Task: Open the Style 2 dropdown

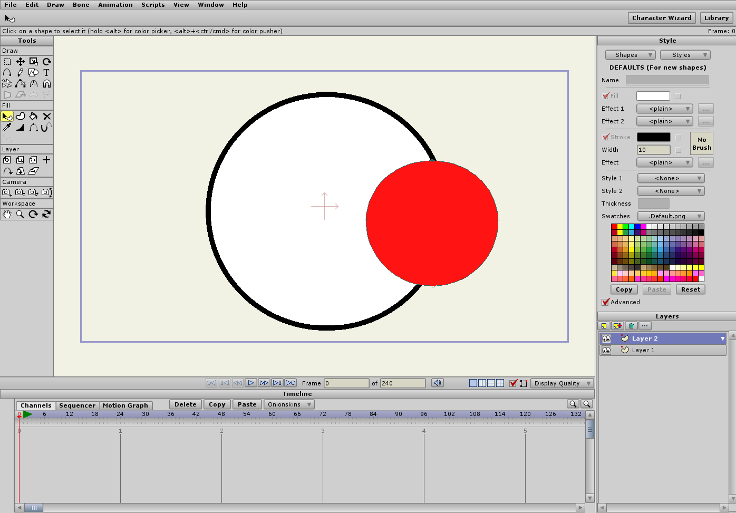Action: tap(671, 191)
